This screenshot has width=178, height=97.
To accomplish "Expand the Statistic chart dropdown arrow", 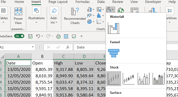I will [x=103, y=15].
